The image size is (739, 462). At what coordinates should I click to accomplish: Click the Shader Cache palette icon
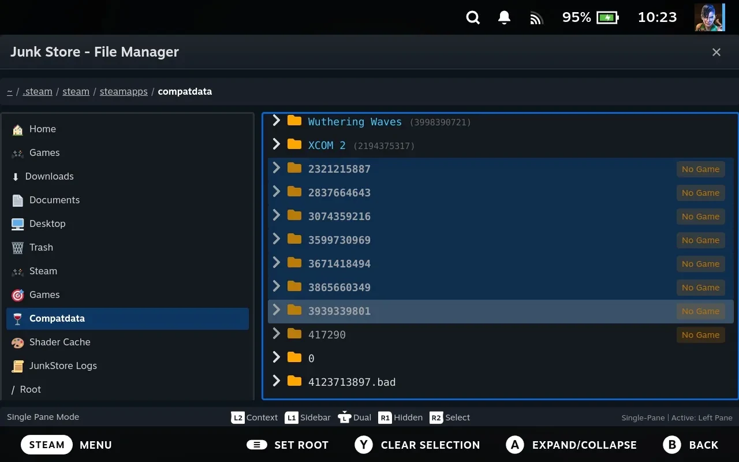pos(18,342)
